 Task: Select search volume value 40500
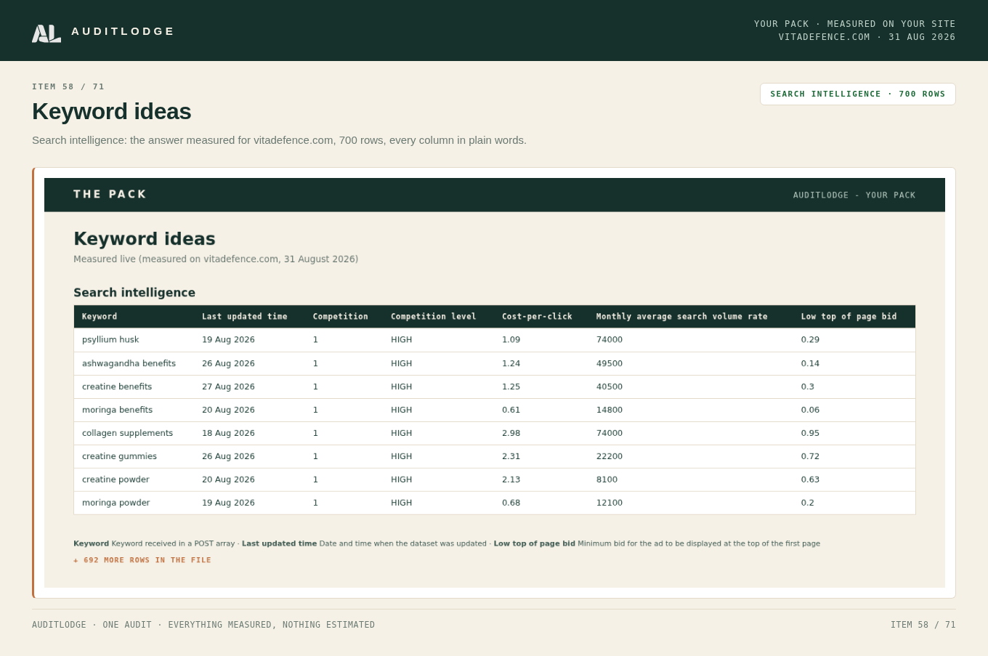tap(610, 386)
